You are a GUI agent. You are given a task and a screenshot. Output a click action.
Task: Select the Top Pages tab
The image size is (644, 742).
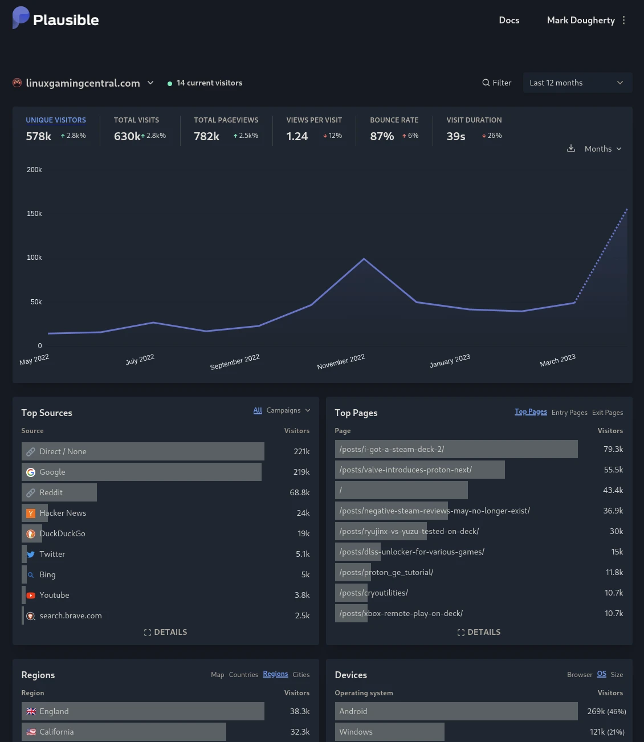point(531,411)
